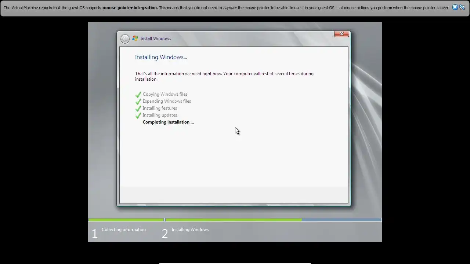Click the stage number 1

click(x=94, y=234)
